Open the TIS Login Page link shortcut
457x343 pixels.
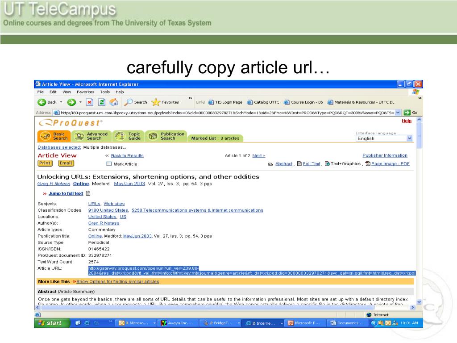click(x=225, y=102)
